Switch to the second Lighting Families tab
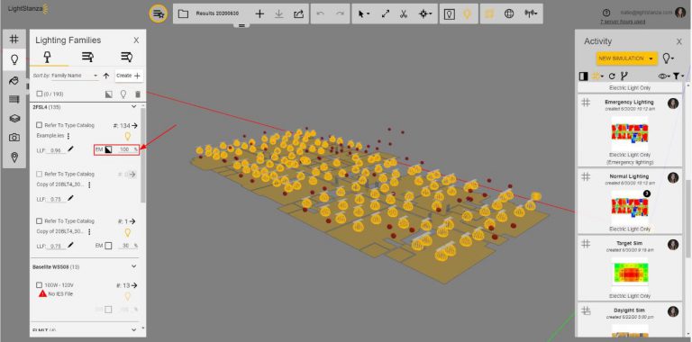The height and width of the screenshot is (342, 692). [87, 57]
